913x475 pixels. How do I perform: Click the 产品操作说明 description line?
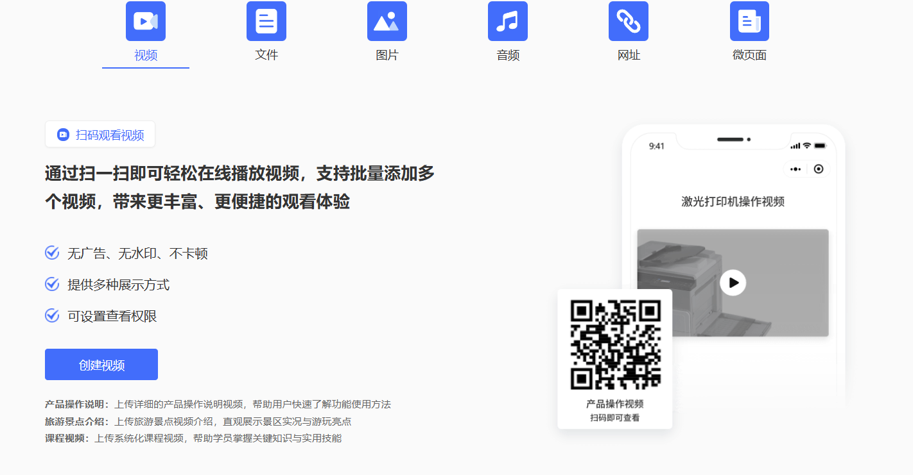pyautogui.click(x=218, y=404)
